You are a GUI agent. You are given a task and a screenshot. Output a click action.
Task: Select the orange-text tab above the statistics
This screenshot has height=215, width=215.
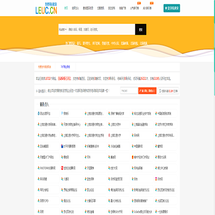tap(45, 67)
